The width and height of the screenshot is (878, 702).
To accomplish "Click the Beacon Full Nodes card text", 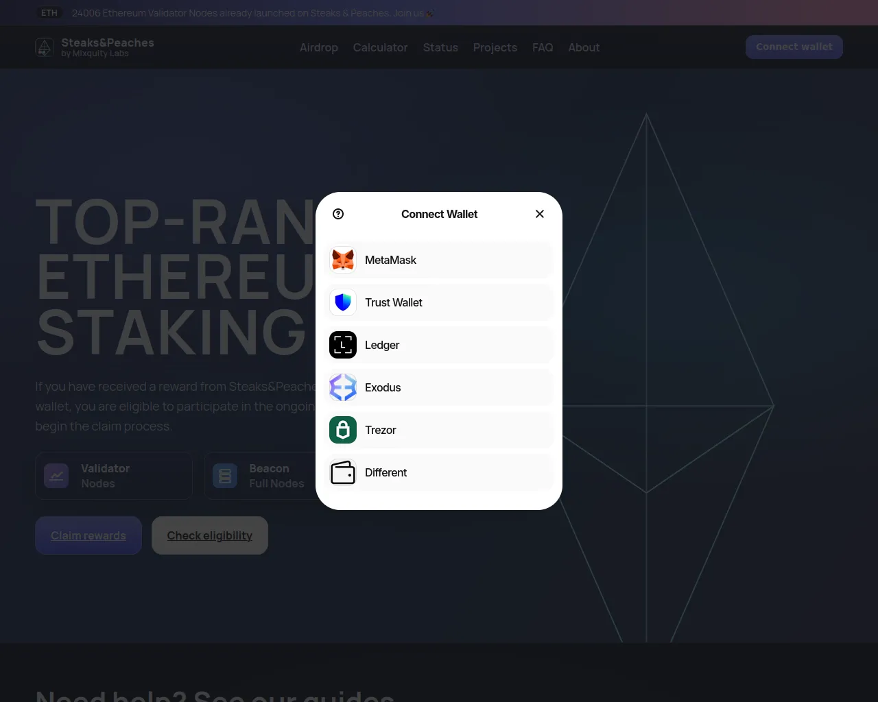I will [276, 476].
